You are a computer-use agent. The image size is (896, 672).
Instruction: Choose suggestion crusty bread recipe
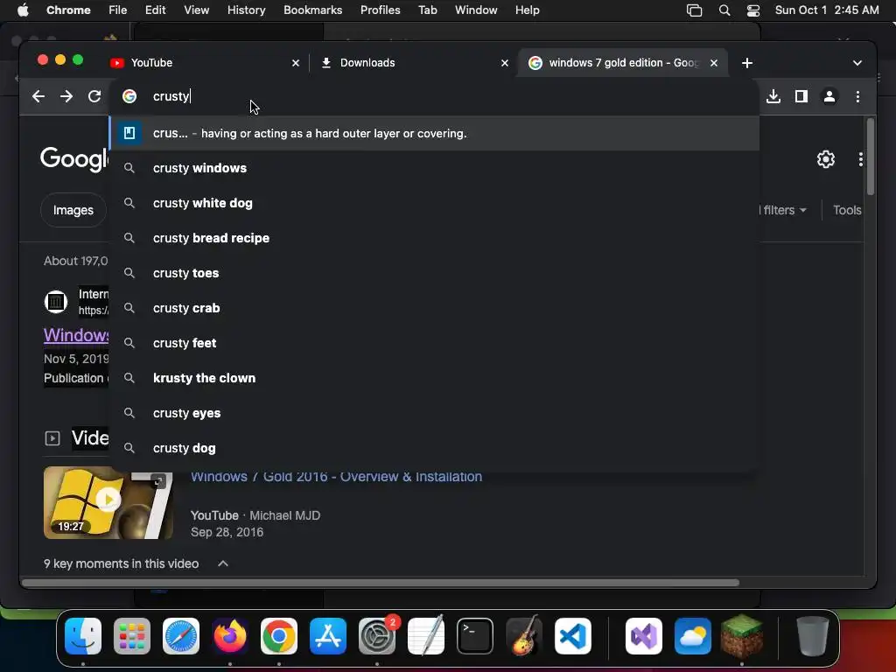coord(434,238)
